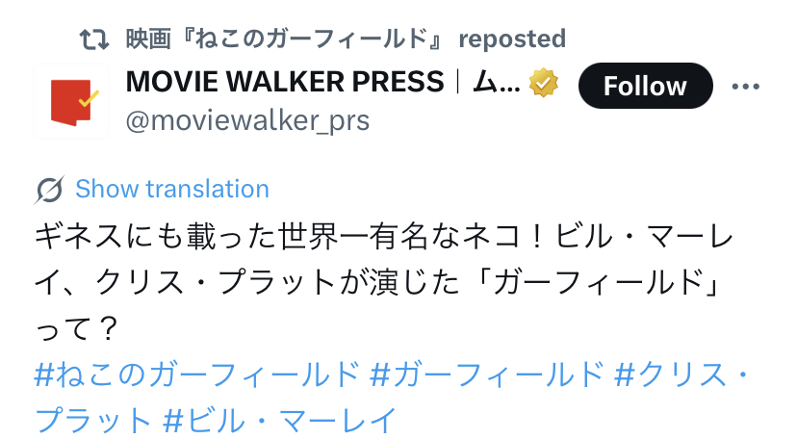Open the @moviewalker_prs handle
797x439 pixels.
click(x=247, y=121)
